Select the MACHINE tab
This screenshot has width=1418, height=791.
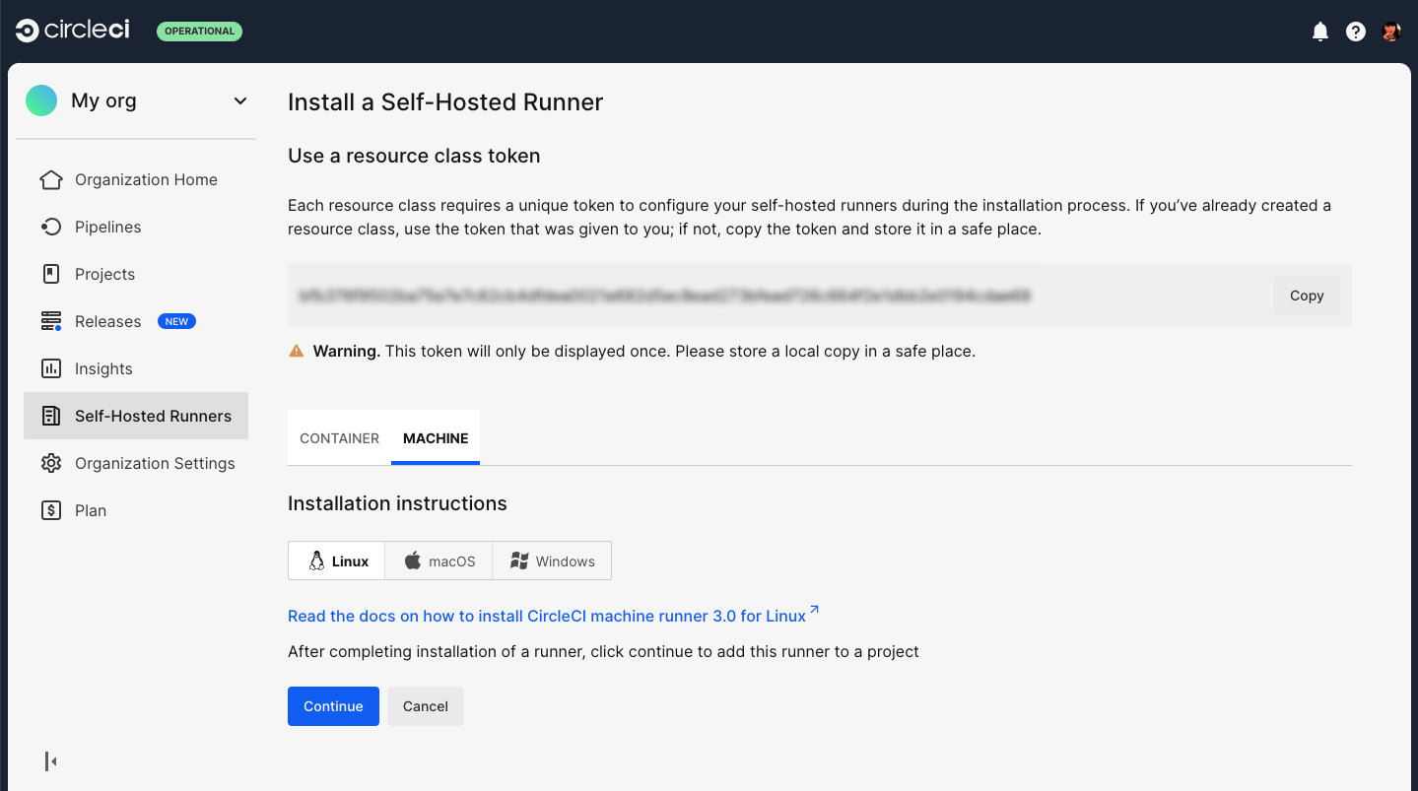pyautogui.click(x=436, y=438)
